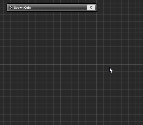This screenshot has height=125, width=143.
Task: Toggle the Spawn Coin round indicator icon
Action: (x=11, y=7)
